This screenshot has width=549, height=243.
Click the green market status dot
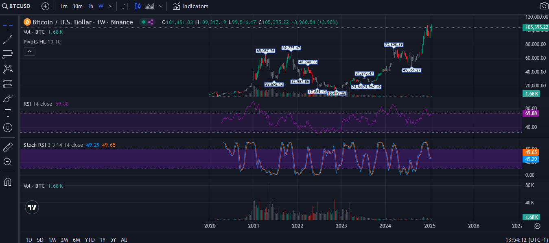143,22
